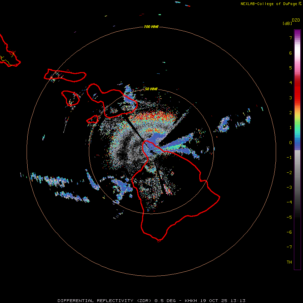The height and width of the screenshot is (303, 303).
Task: Click the DZD legend title
Action: pos(296,20)
